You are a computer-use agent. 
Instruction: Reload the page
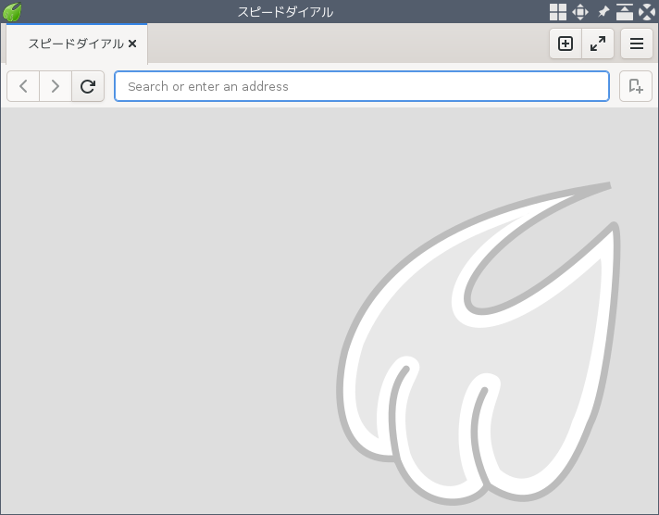[x=88, y=86]
